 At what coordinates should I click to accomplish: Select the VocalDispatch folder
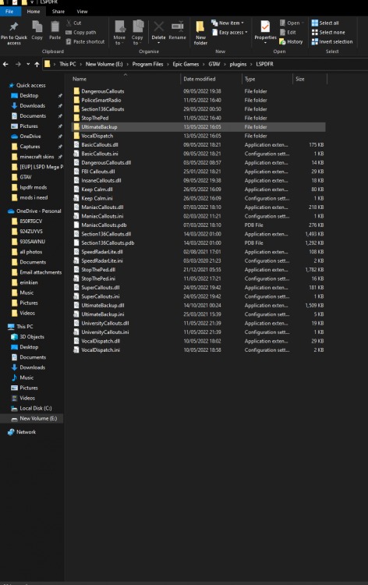click(97, 136)
